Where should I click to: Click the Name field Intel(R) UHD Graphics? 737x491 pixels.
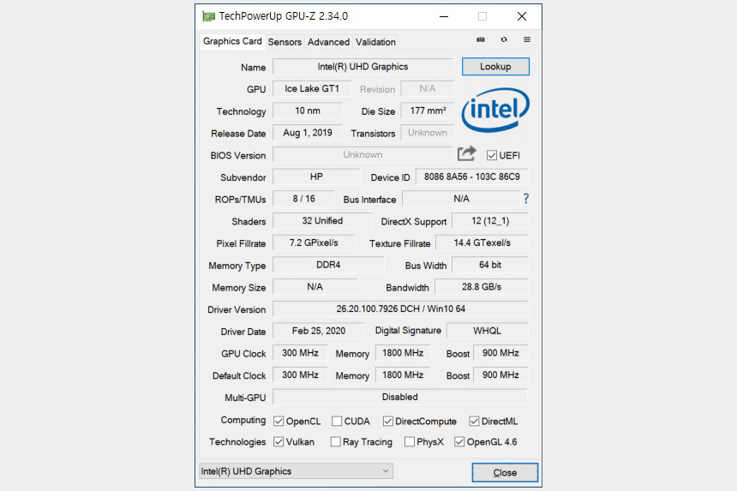[x=363, y=67]
